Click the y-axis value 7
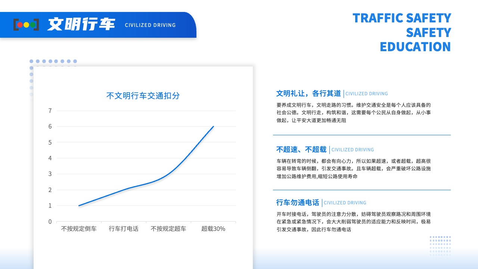Image resolution: width=478 pixels, height=269 pixels. coord(50,111)
